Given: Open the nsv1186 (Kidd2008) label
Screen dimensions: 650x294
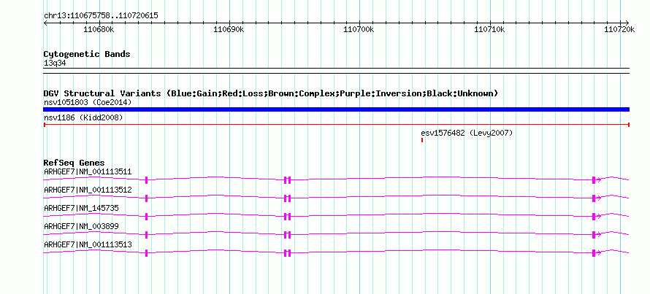Looking at the screenshot, I should [83, 117].
